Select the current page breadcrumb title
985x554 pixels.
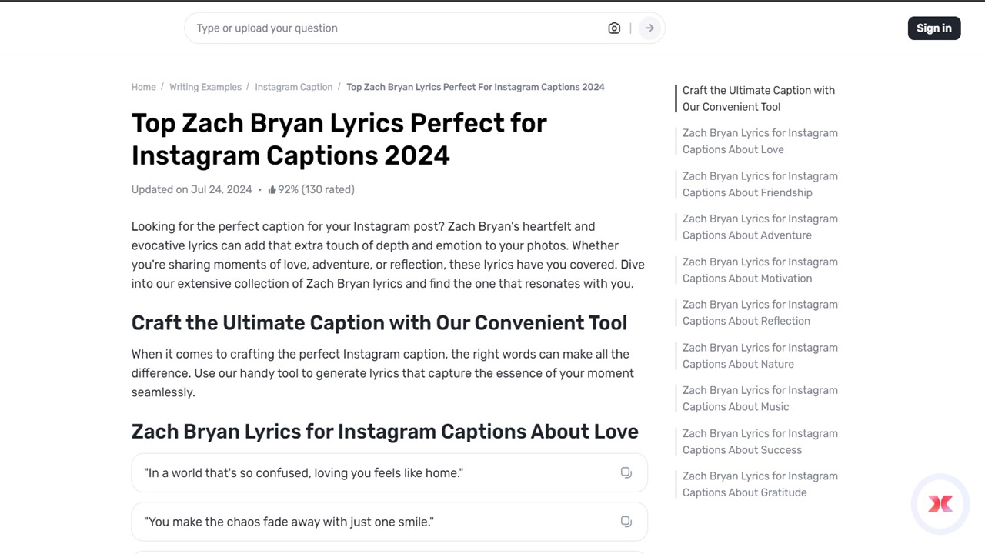tap(476, 87)
